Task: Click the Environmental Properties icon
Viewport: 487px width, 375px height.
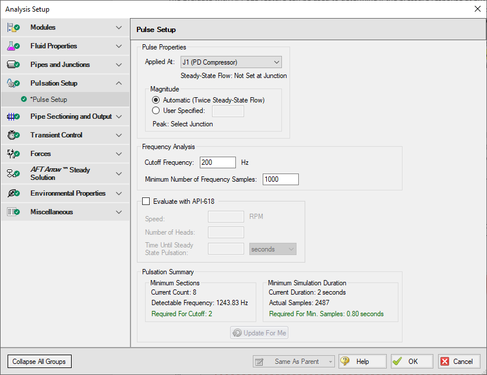Action: pyautogui.click(x=12, y=193)
